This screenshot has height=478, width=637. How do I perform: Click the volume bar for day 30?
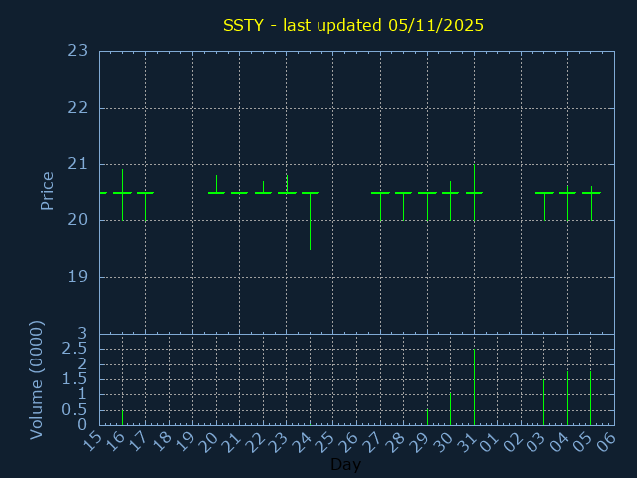[x=450, y=409]
